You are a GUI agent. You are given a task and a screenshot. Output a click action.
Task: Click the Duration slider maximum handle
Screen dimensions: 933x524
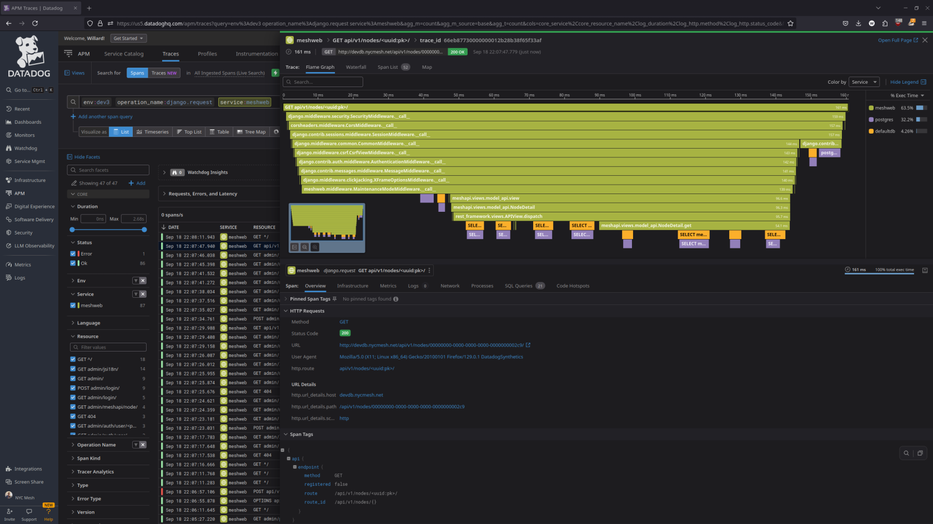(x=144, y=230)
